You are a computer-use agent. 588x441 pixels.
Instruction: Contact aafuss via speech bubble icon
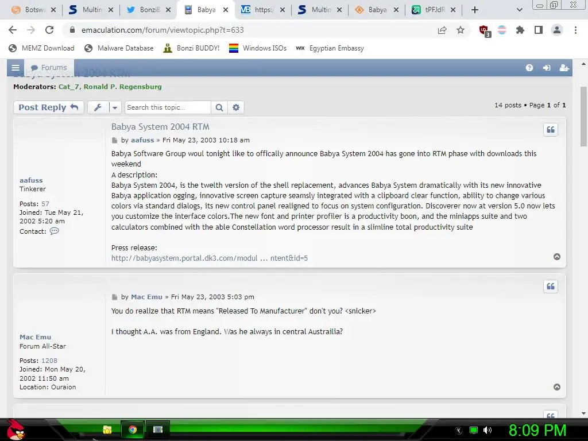pos(55,231)
